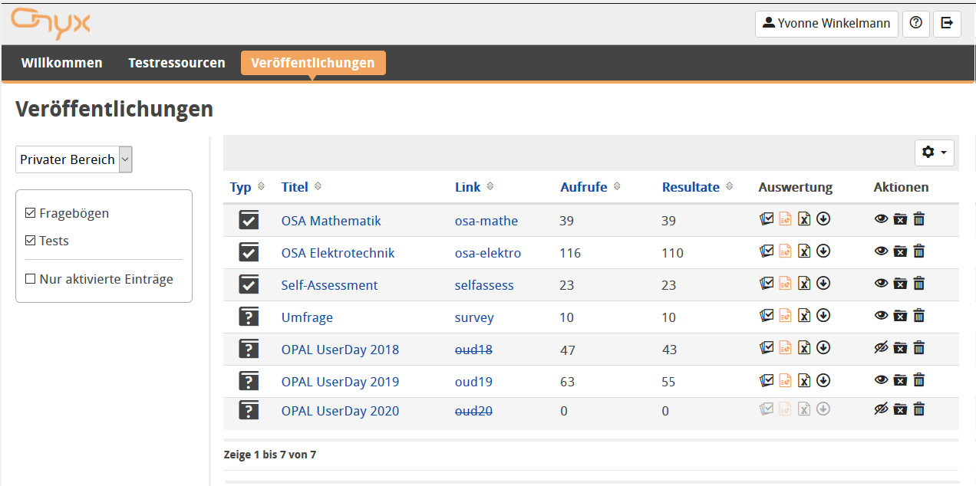Open the OSA Elektrotechnik title link
Screen dimensions: 976x486
[338, 253]
